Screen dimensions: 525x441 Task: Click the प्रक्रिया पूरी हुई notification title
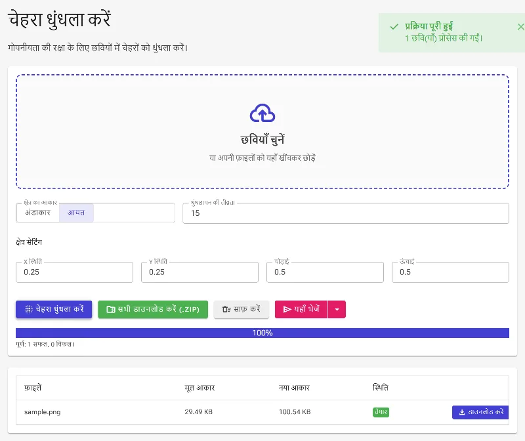(429, 26)
